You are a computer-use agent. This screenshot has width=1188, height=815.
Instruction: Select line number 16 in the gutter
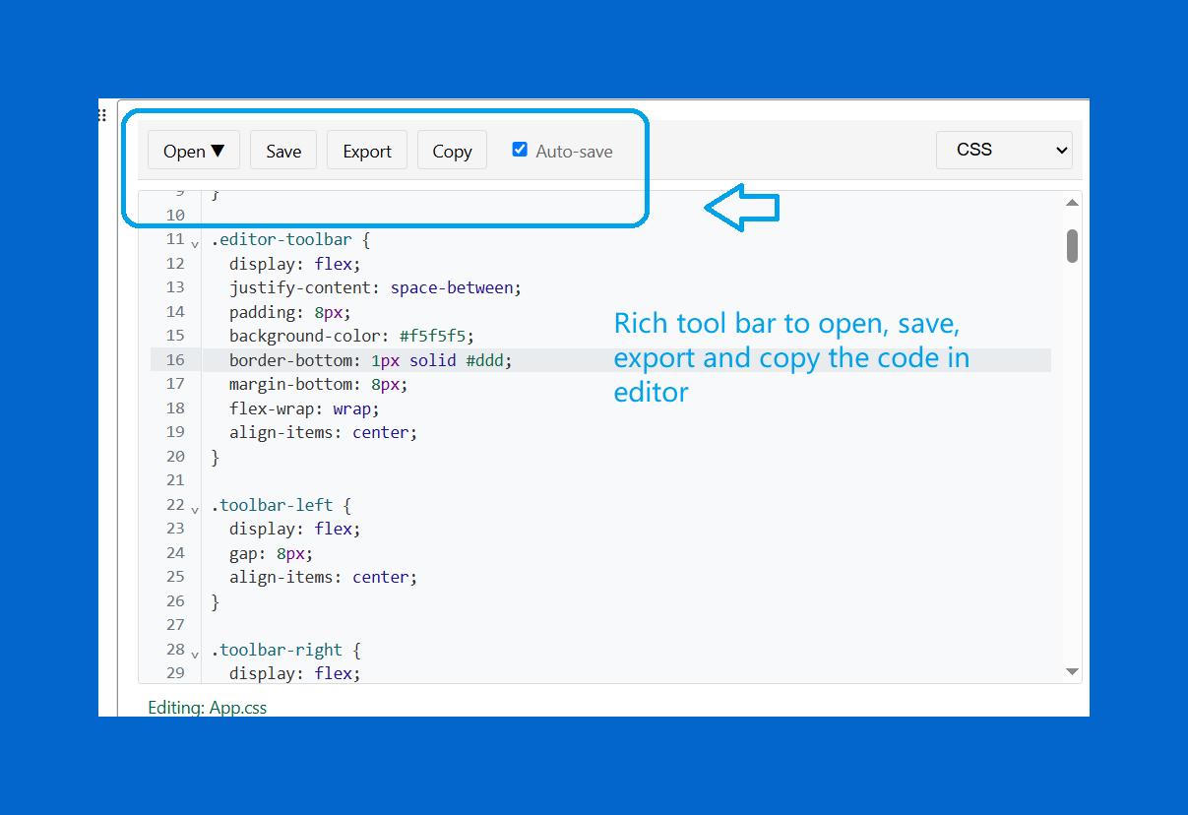174,359
